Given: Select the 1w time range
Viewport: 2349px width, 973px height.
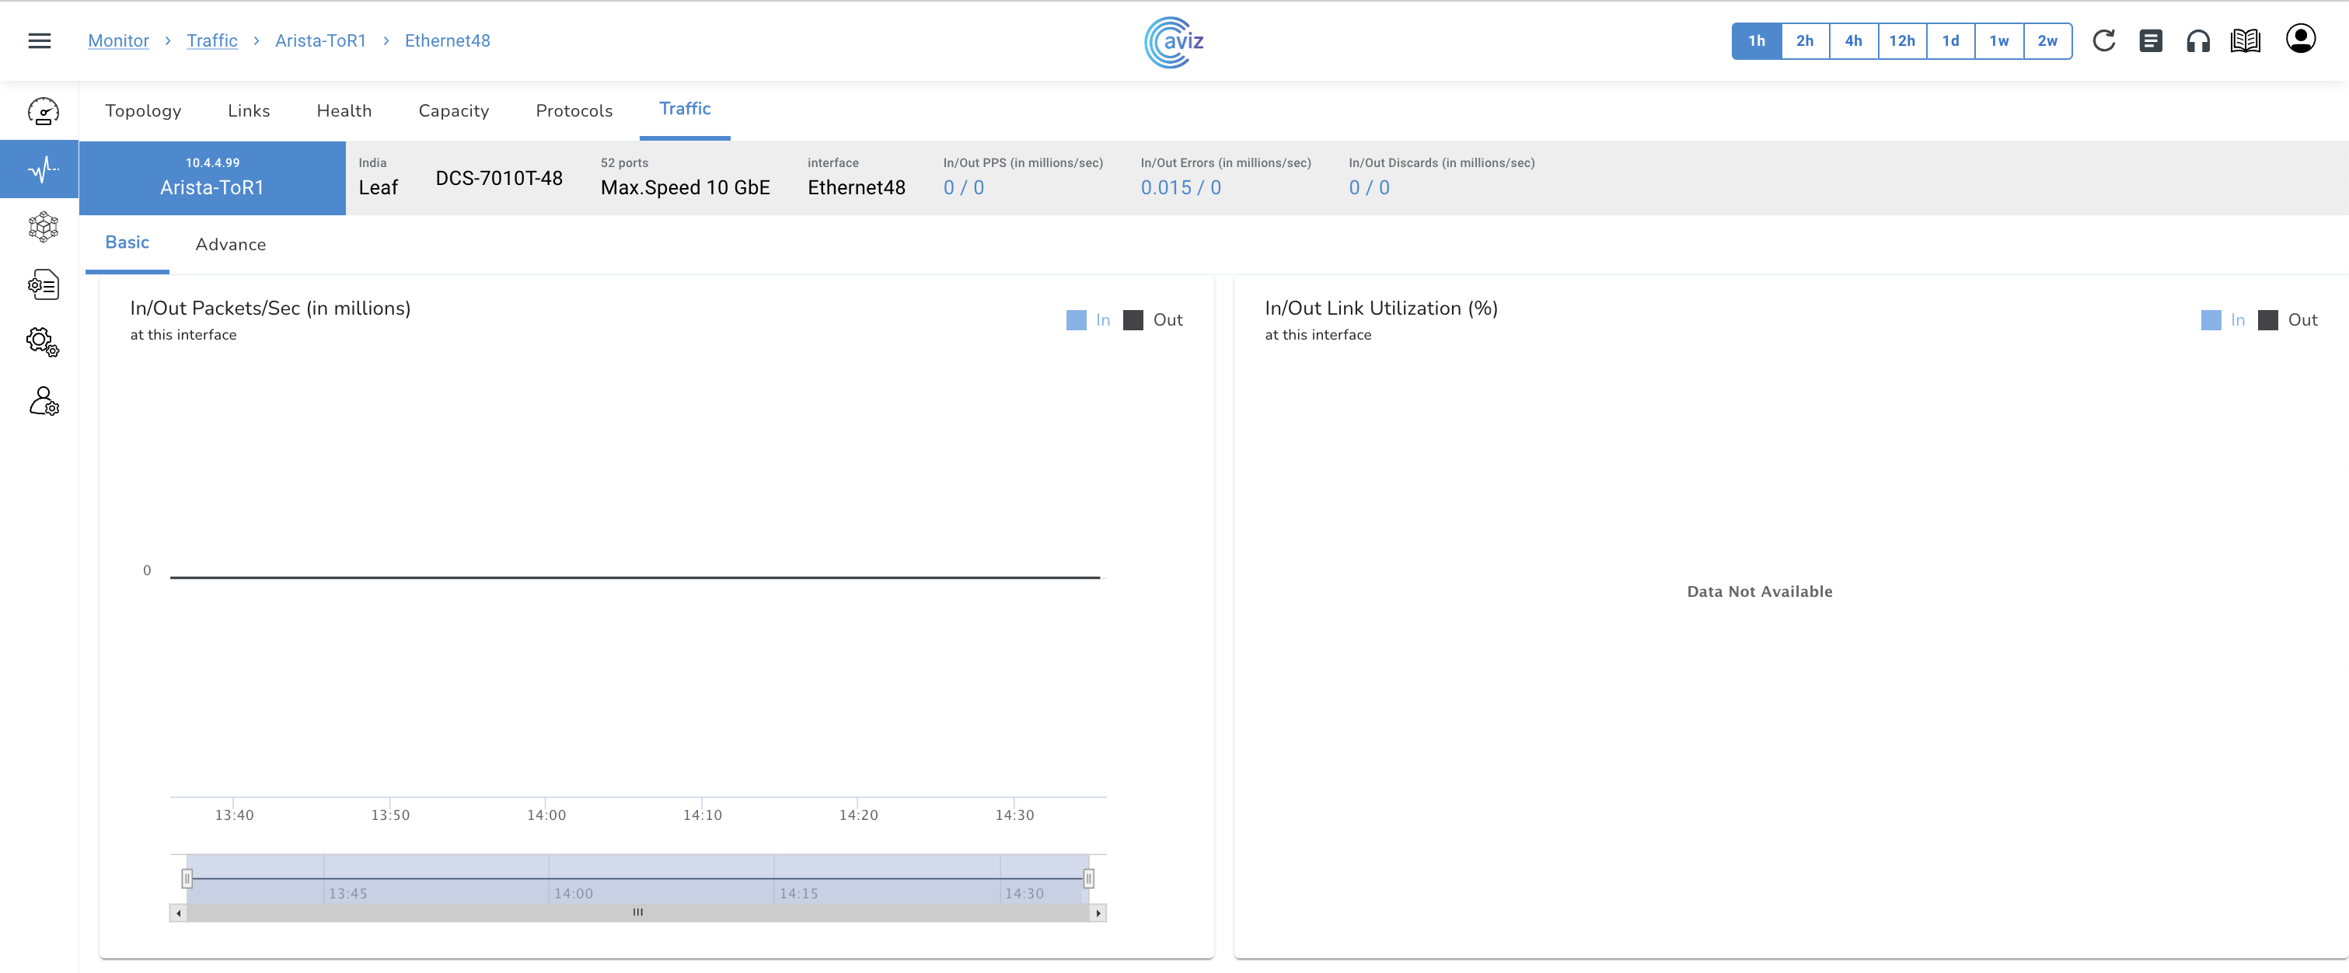Looking at the screenshot, I should click(x=1999, y=41).
